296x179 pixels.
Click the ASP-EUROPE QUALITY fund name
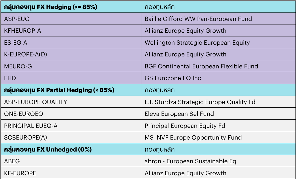[36, 102]
